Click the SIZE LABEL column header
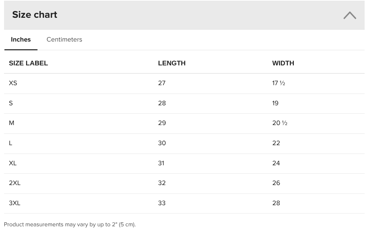 tap(29, 63)
